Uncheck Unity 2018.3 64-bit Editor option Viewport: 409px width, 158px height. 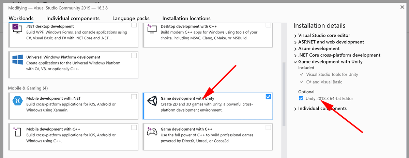pos(301,98)
